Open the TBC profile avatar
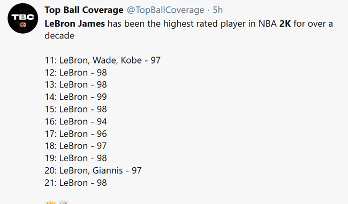348x204 pixels. [x=23, y=18]
